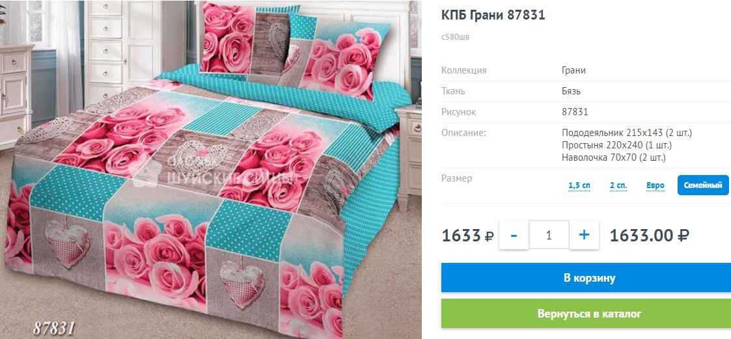Image resolution: width=731 pixels, height=339 pixels.
Task: Click the 87831 caption on the photo
Action: pos(53,328)
